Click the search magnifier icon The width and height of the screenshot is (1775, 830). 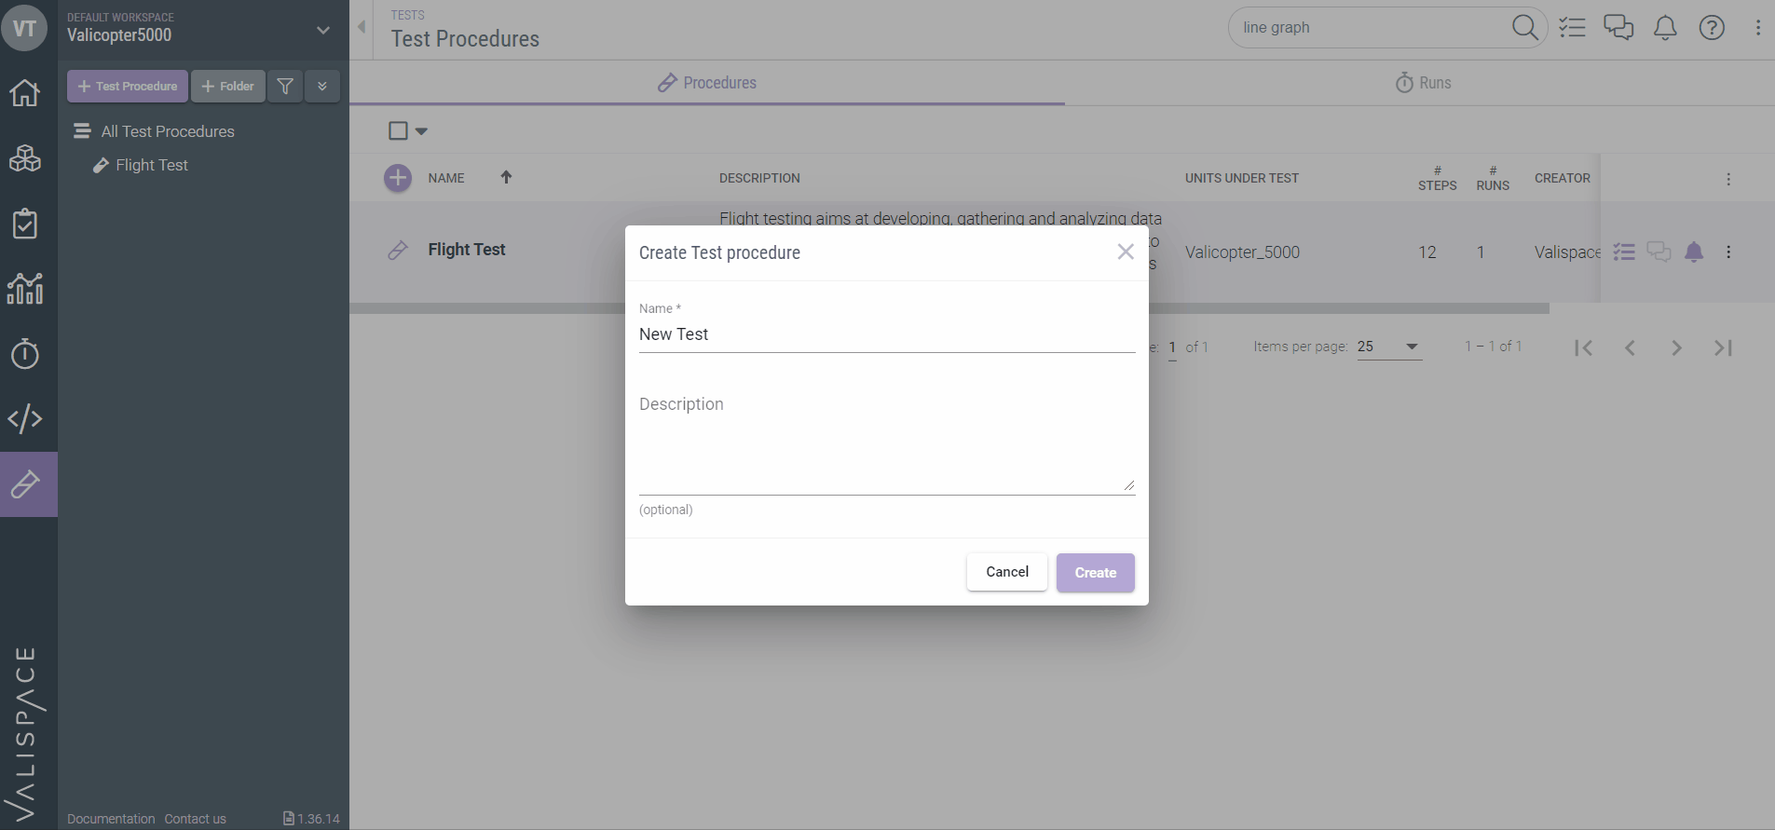click(x=1524, y=28)
